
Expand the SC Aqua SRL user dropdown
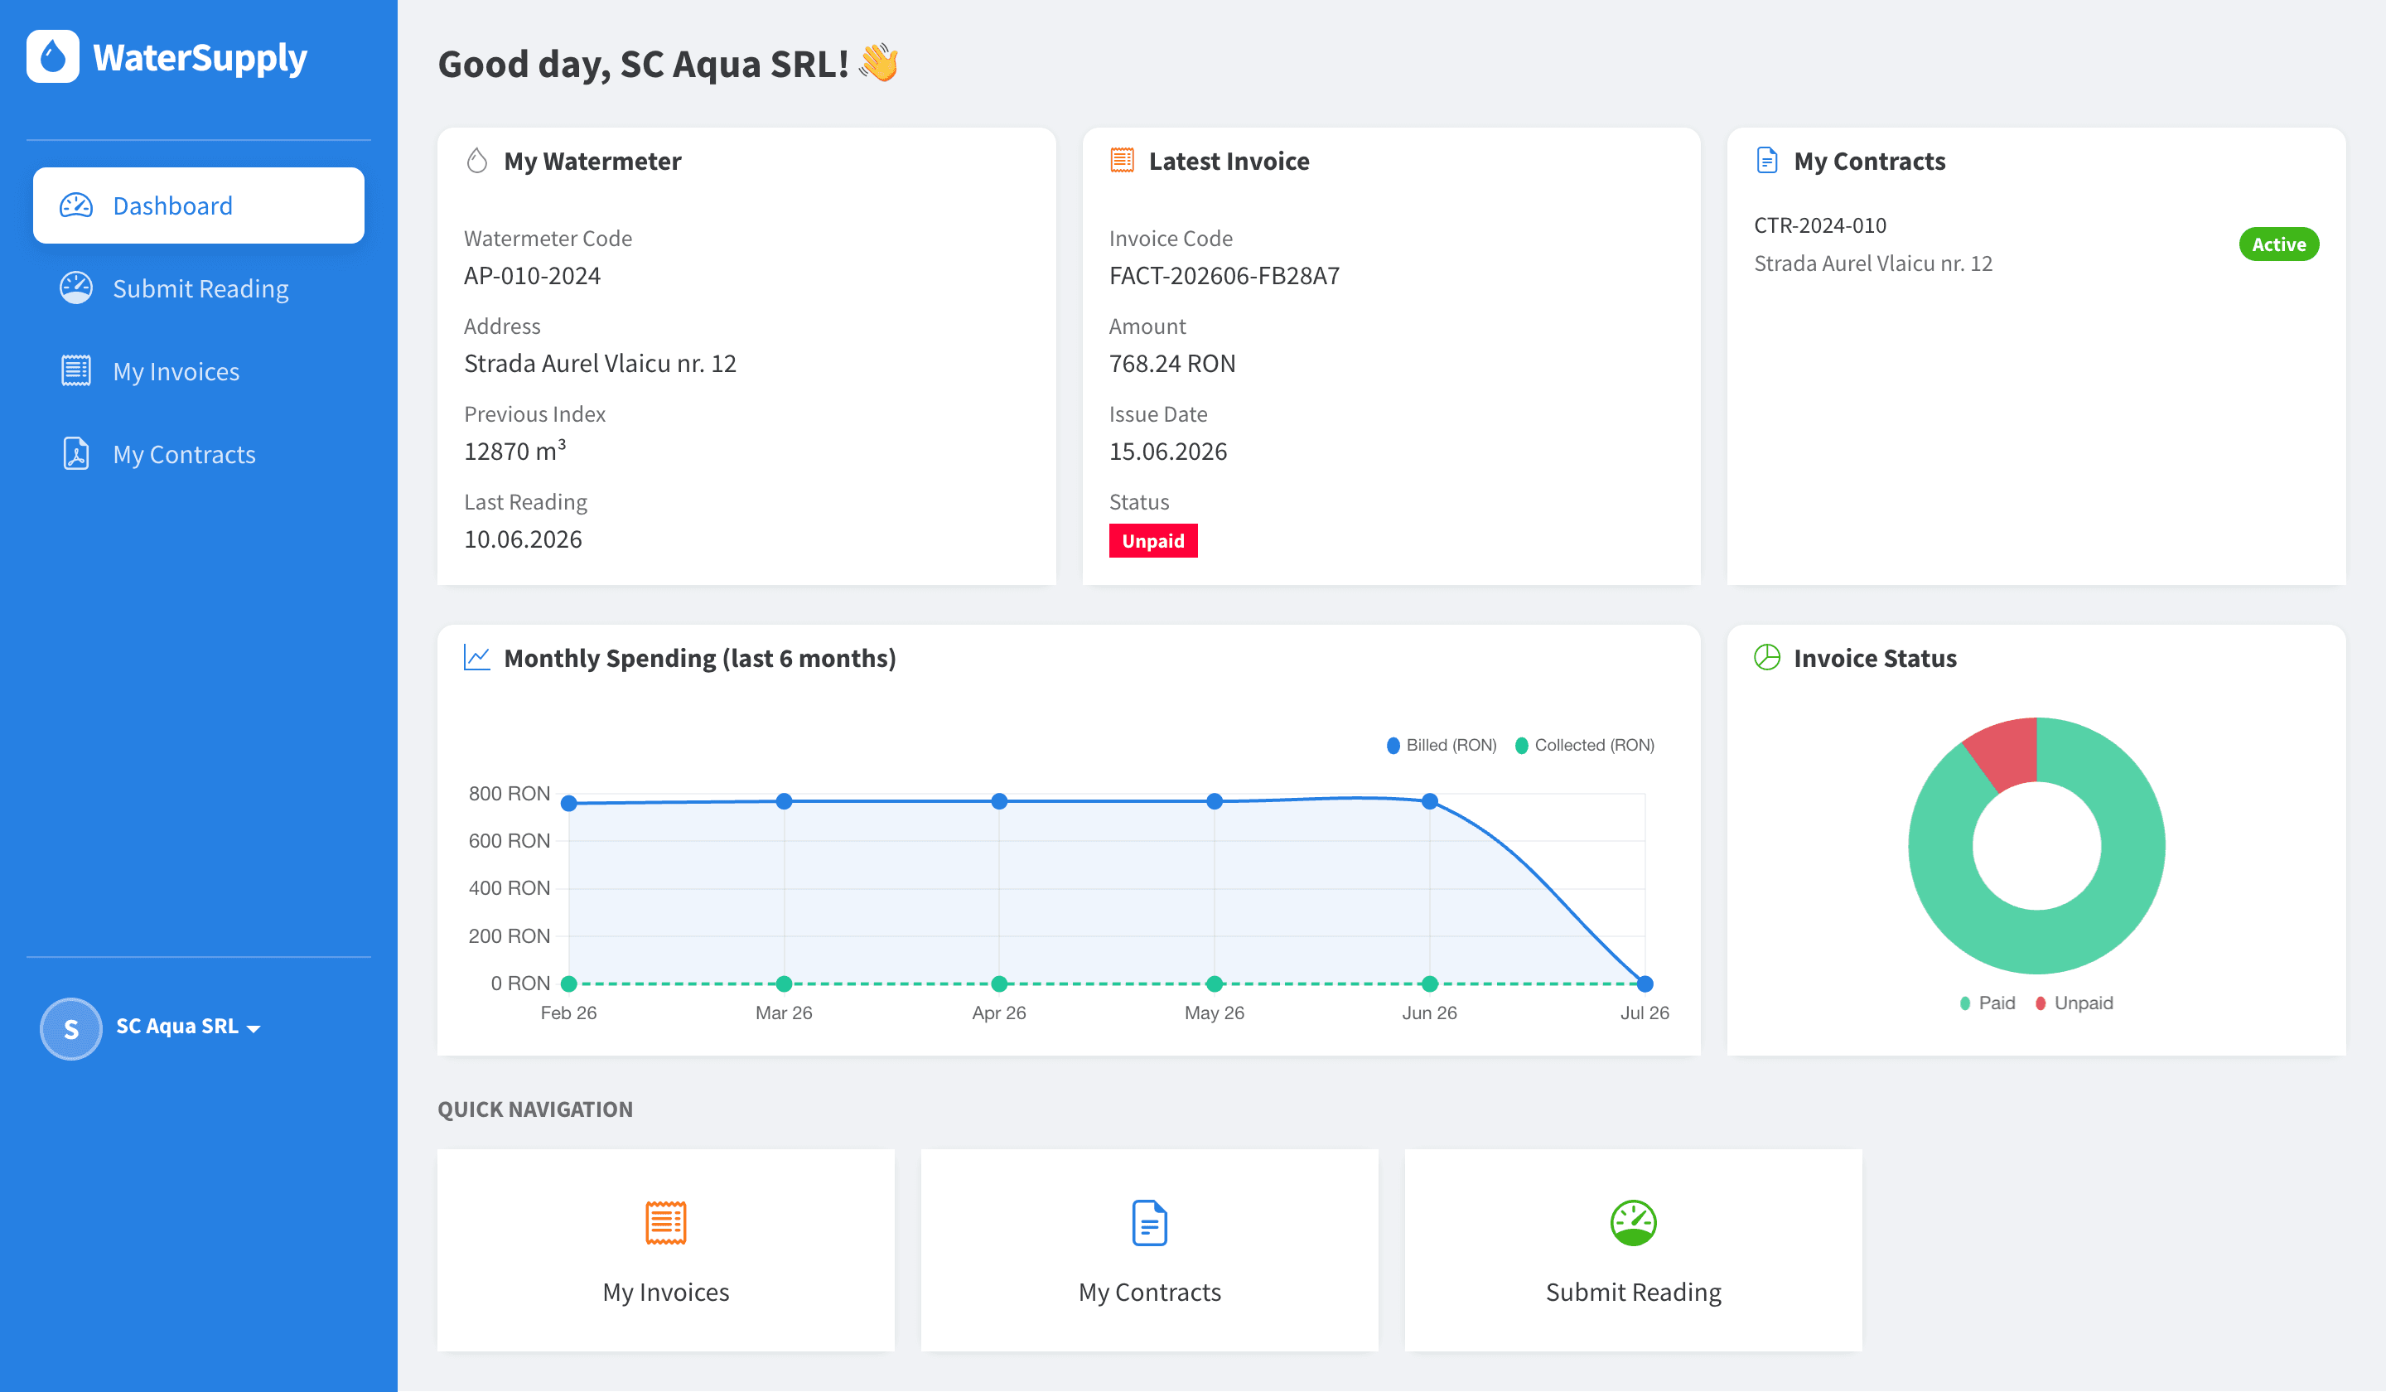pos(187,1027)
